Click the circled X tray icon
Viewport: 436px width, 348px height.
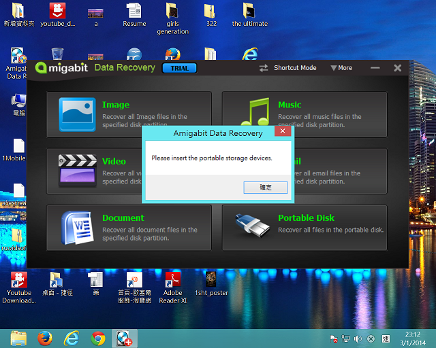point(371,339)
